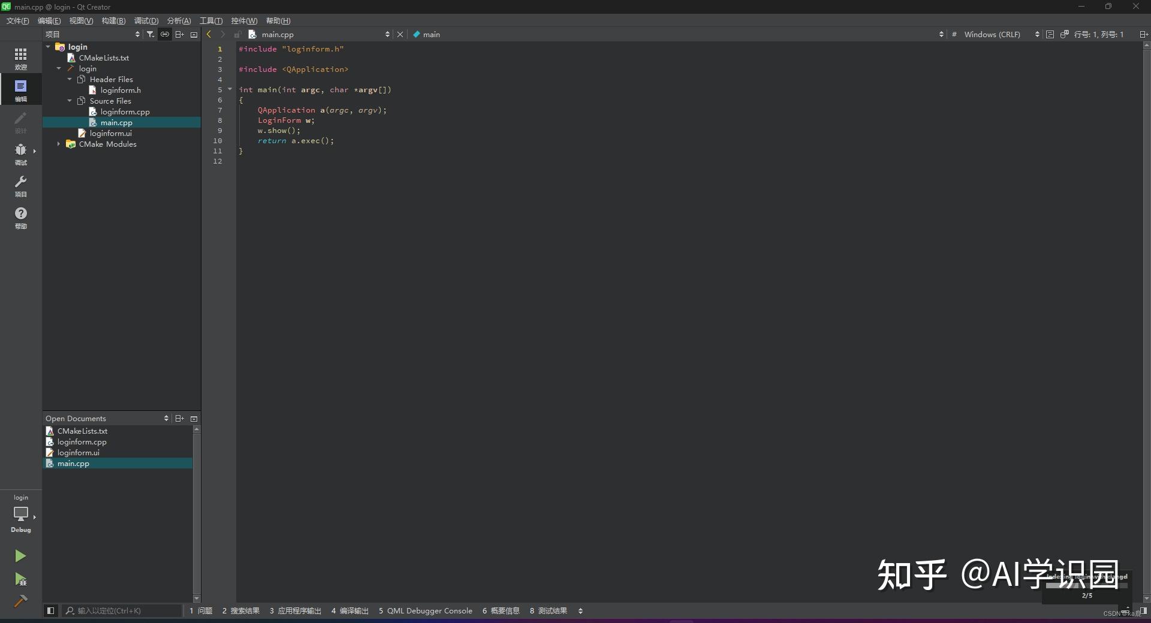
Task: Toggle synchronize with editor link icon
Action: [x=165, y=34]
